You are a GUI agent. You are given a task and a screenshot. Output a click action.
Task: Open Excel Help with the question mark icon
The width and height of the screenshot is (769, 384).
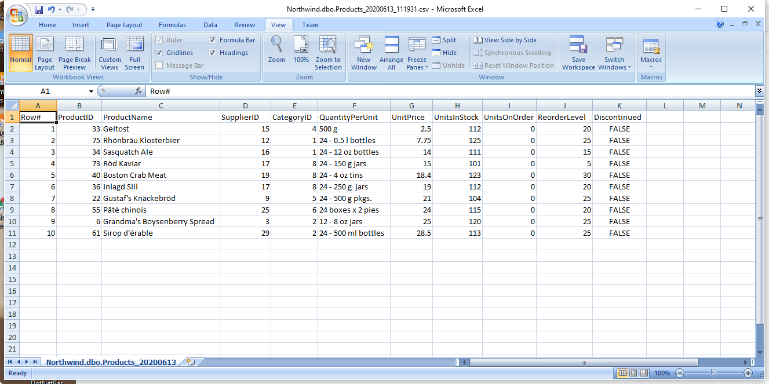[x=720, y=24]
